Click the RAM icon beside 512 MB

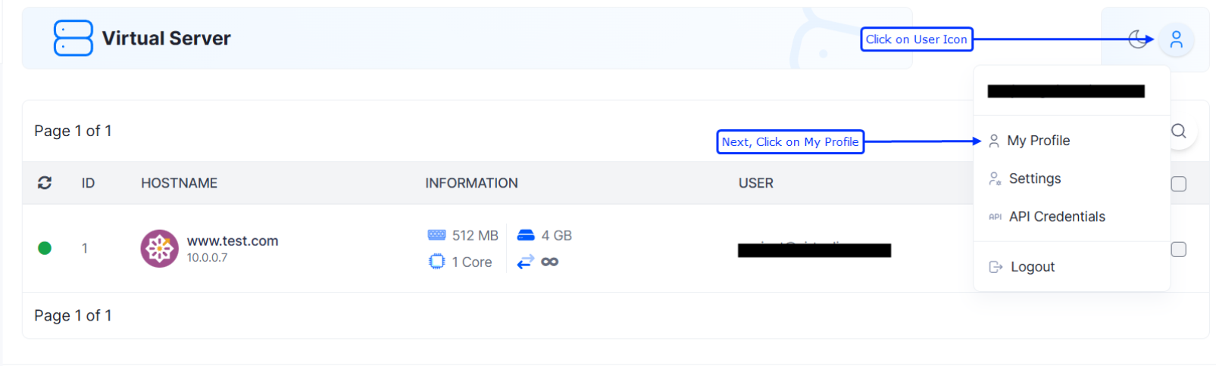[x=436, y=235]
